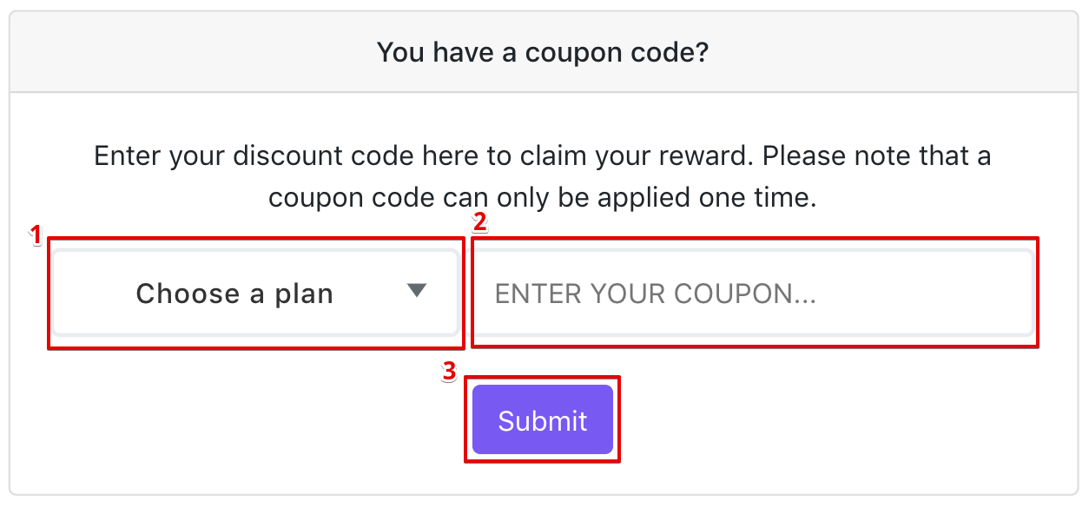Viewport: 1089px width, 508px height.
Task: Click the ENTER YOUR COUPON input field
Action: 752,294
